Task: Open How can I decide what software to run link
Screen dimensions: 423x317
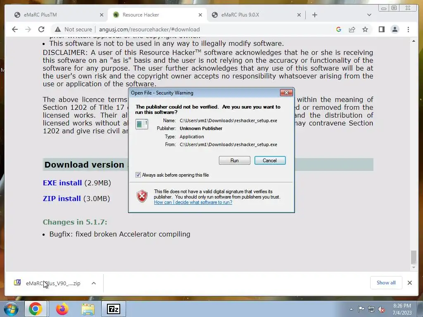Action: pos(193,202)
